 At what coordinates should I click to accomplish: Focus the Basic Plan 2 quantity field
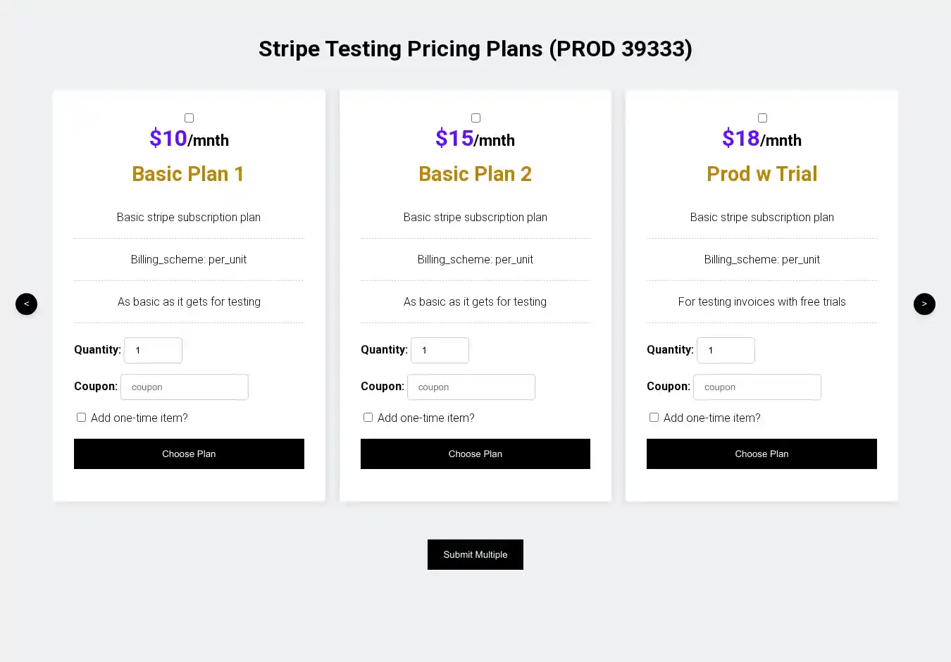pyautogui.click(x=440, y=350)
